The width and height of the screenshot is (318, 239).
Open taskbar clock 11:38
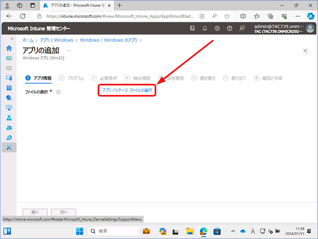point(295,231)
